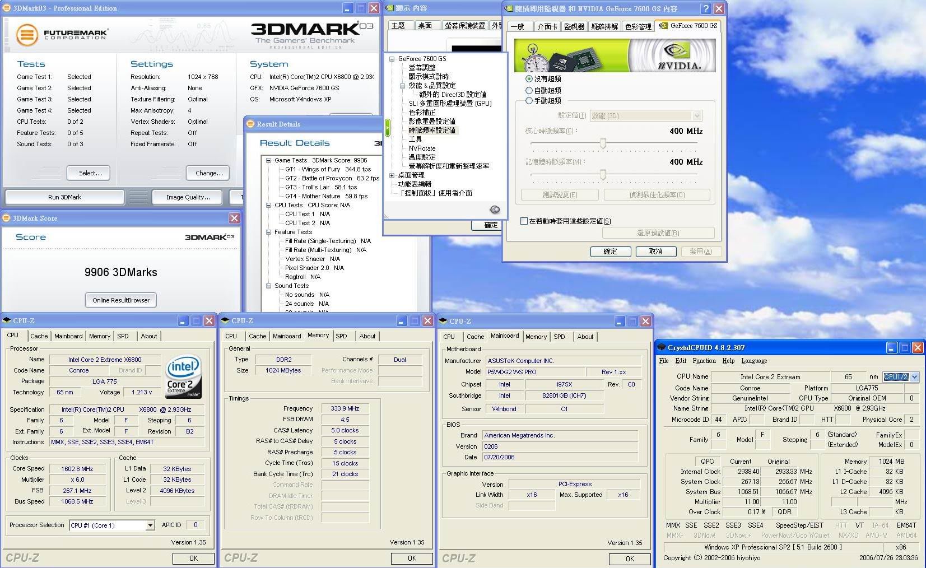Open the SPD tab in CPU-Z Memory window
The width and height of the screenshot is (926, 568).
[341, 336]
